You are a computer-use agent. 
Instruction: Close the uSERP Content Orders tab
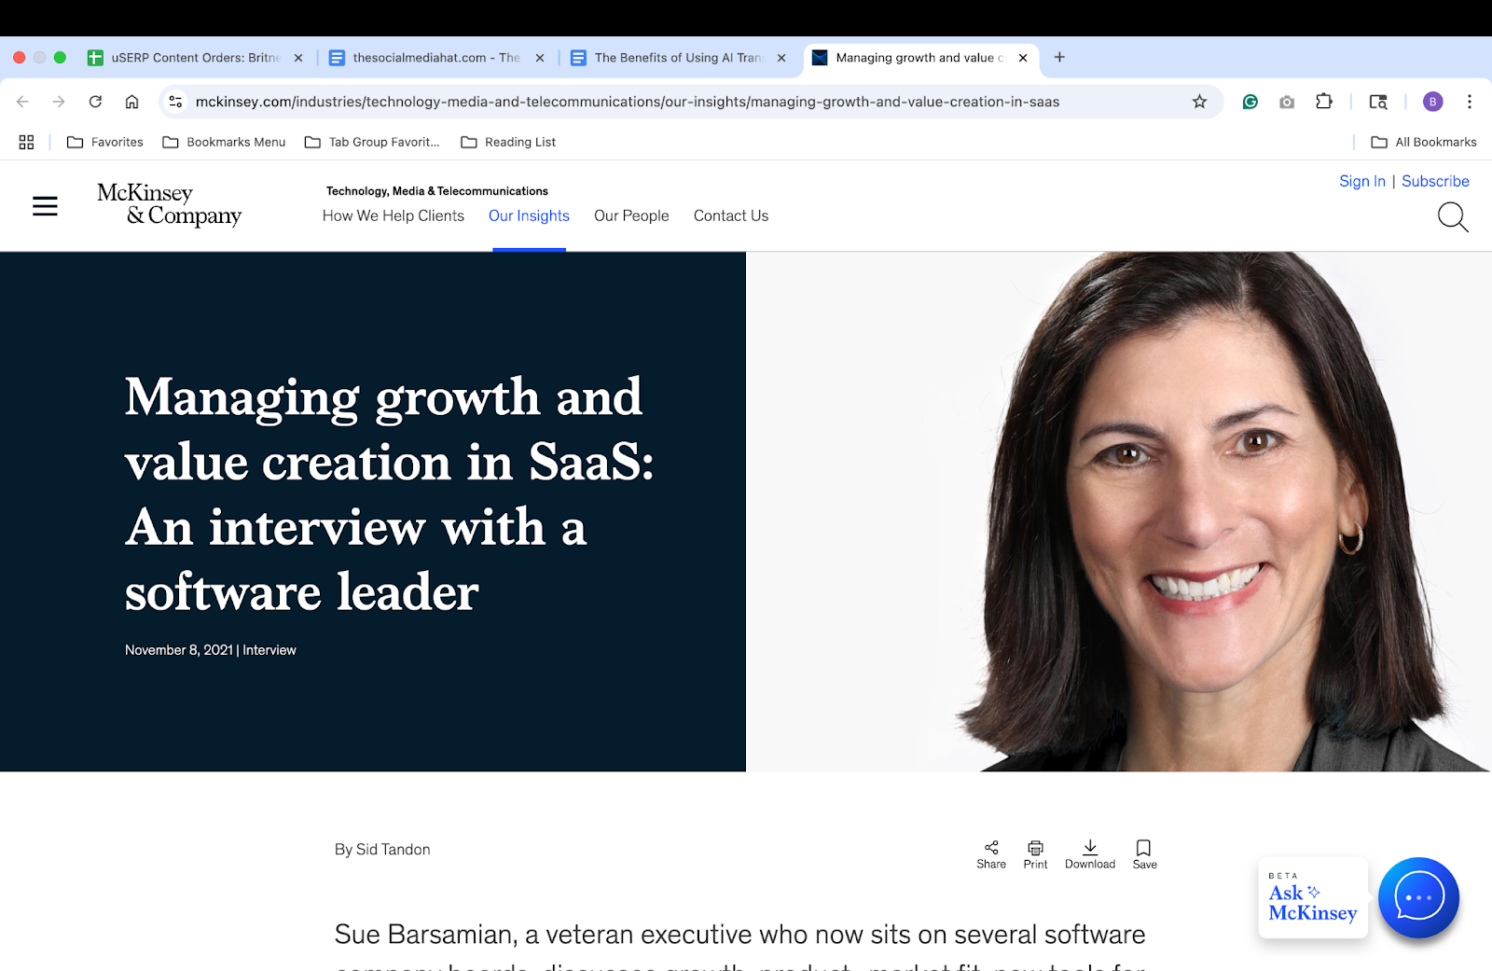(x=298, y=58)
